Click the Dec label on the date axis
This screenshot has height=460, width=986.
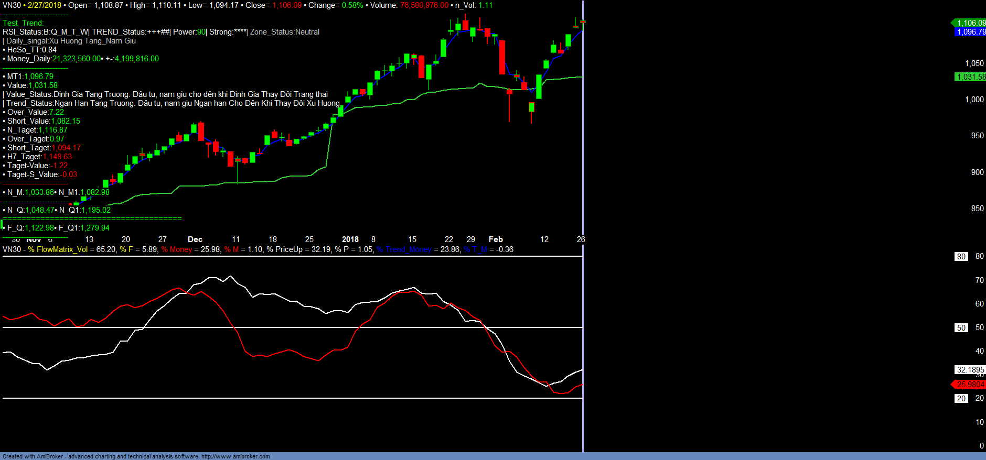click(195, 239)
